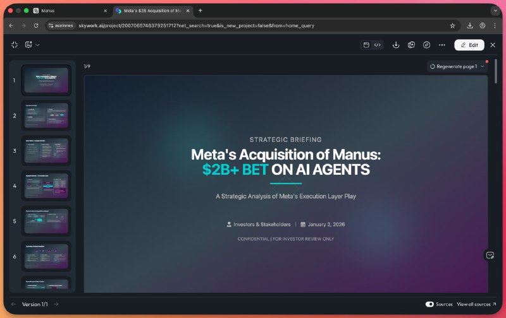Click the Version 1/1 label
This screenshot has height=318, width=506.
pyautogui.click(x=35, y=304)
